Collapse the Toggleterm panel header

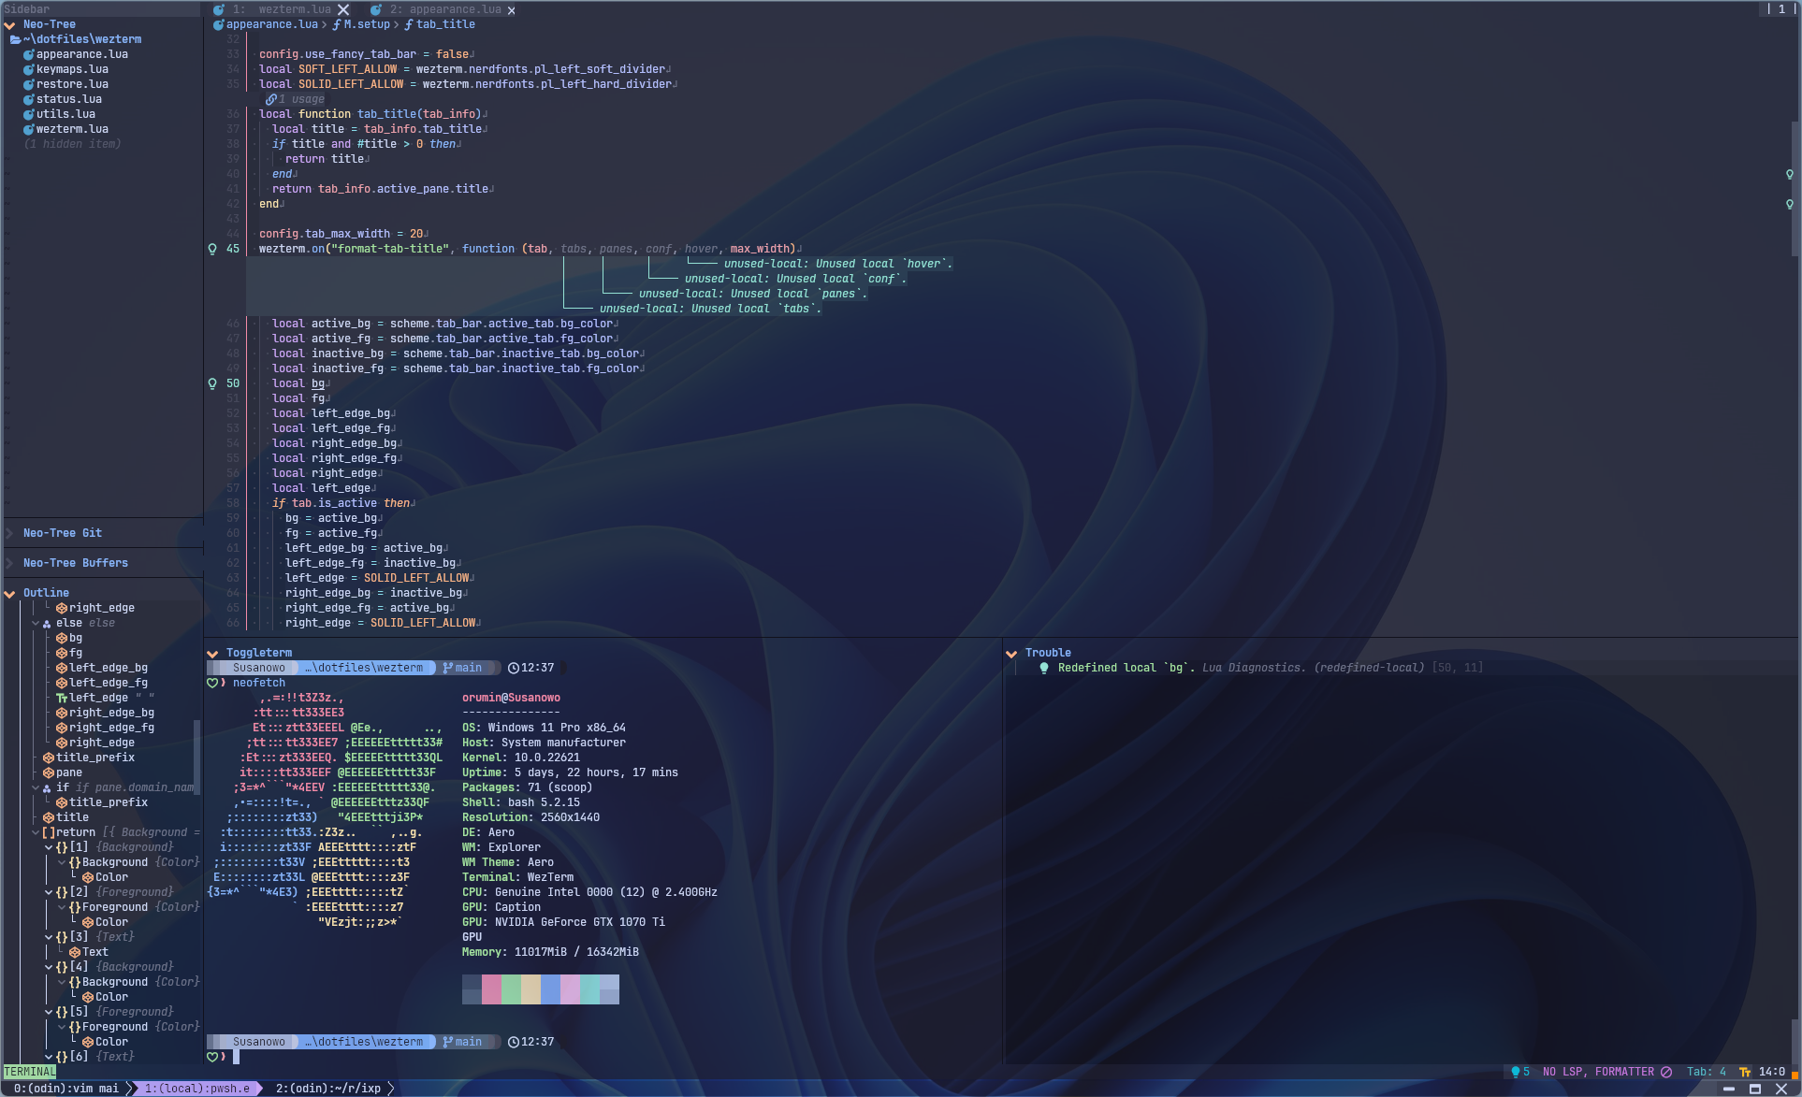tap(212, 653)
